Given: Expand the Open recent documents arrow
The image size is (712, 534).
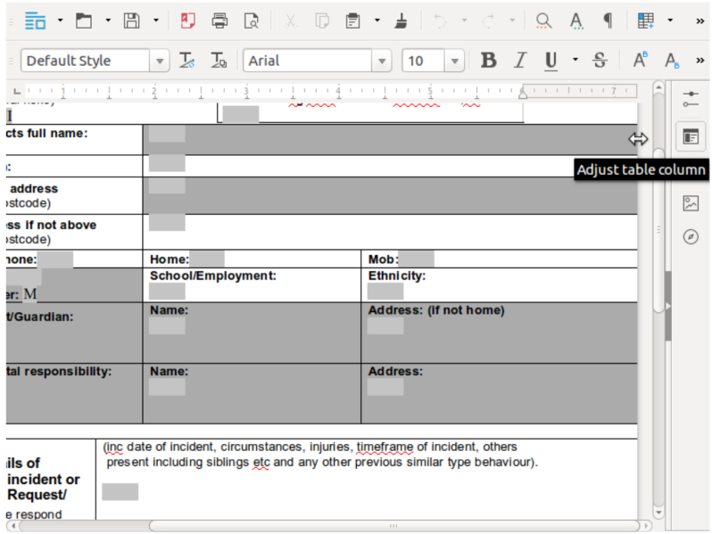Looking at the screenshot, I should click(x=108, y=21).
